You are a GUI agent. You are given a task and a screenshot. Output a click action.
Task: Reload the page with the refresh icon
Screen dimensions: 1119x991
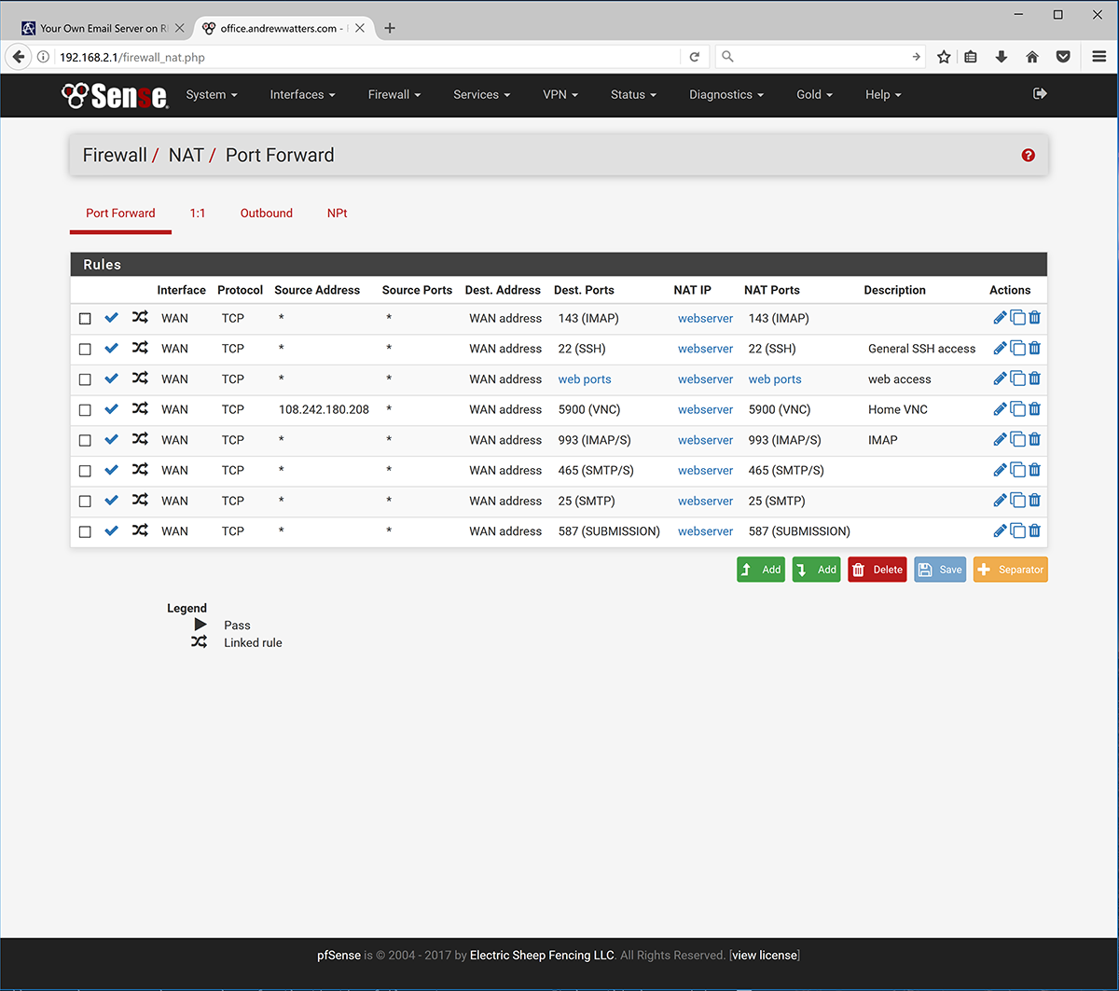pyautogui.click(x=694, y=57)
